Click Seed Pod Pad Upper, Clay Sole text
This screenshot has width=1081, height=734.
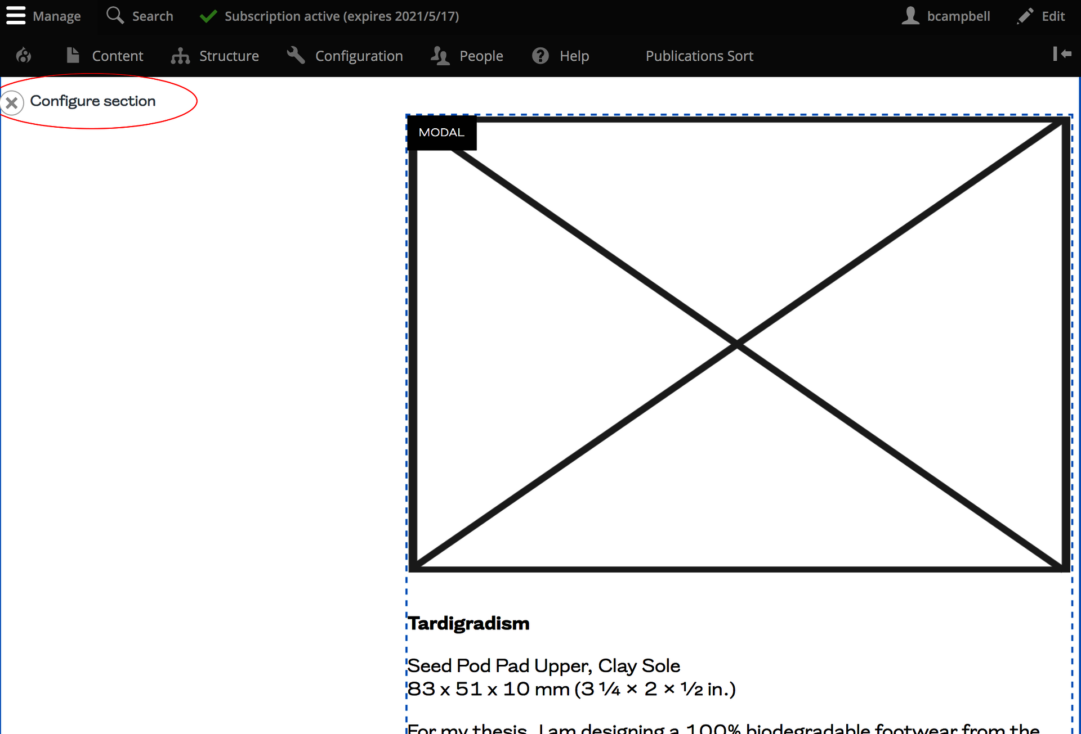pos(544,666)
